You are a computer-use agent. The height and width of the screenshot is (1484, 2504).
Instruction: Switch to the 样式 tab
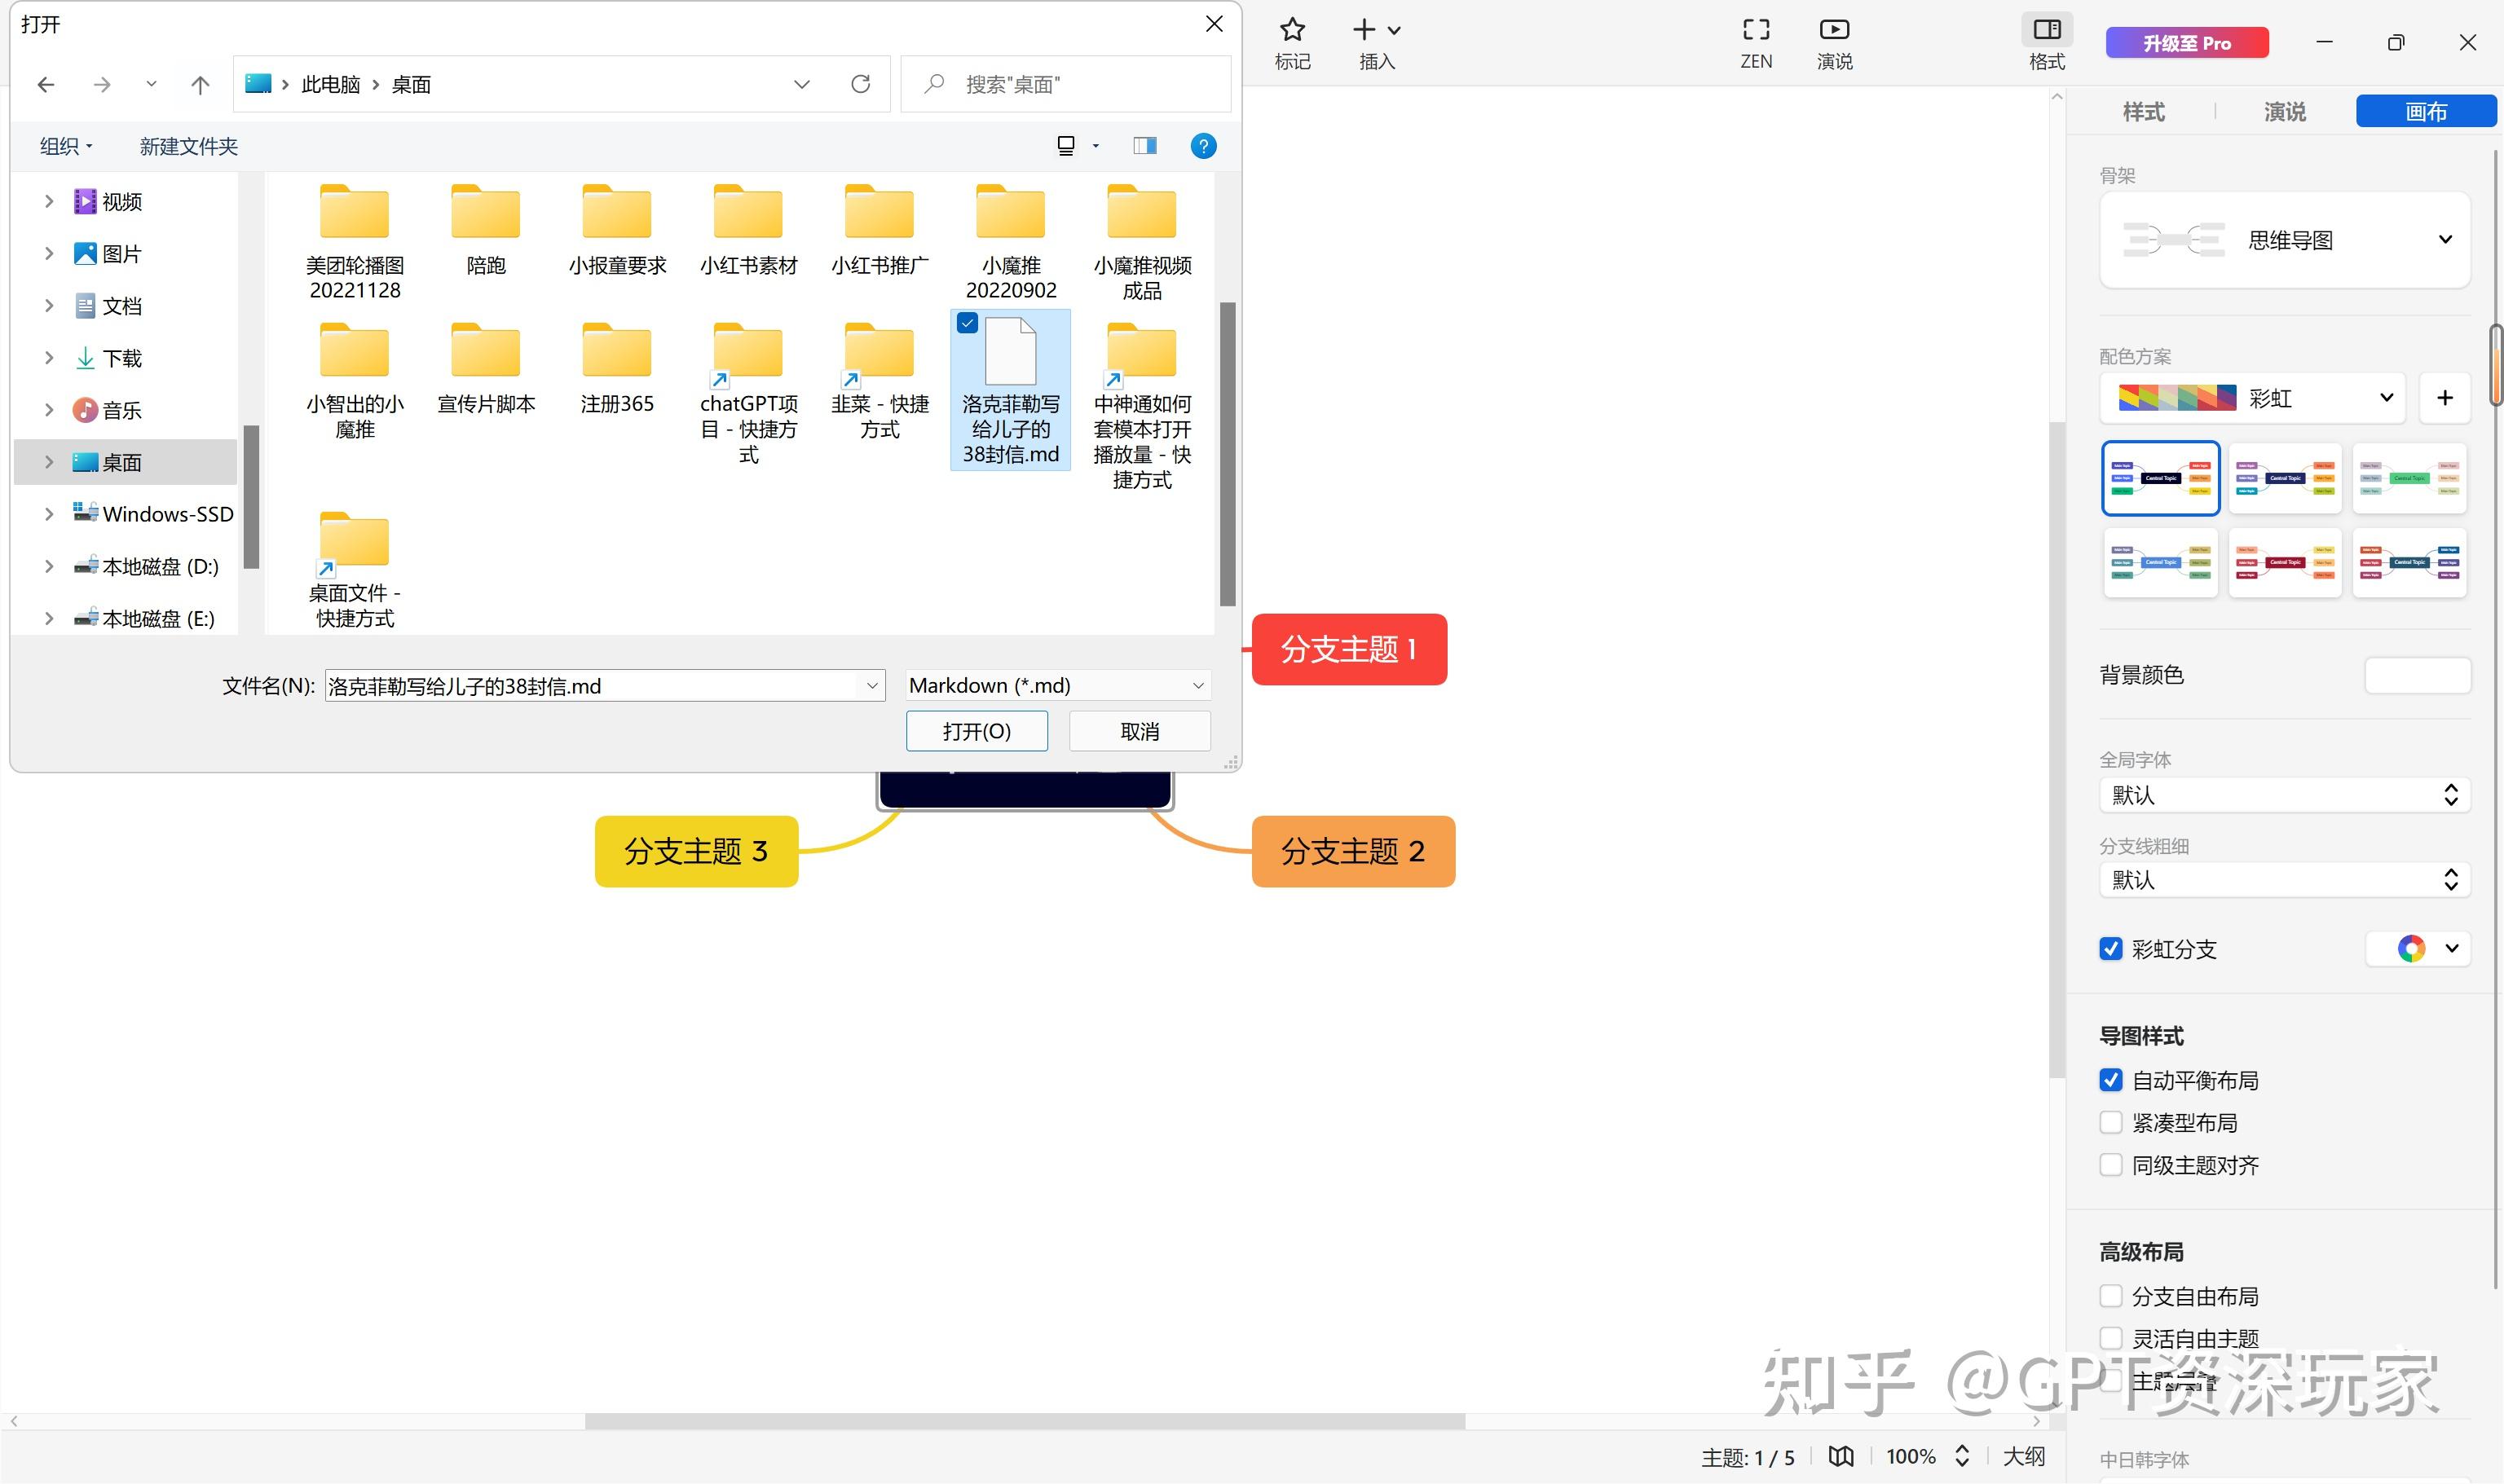coord(2143,111)
